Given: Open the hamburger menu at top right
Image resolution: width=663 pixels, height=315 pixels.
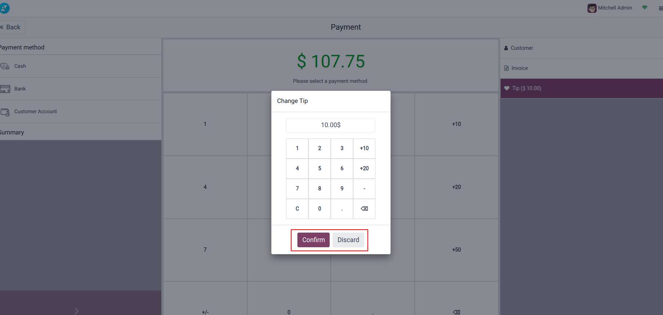Looking at the screenshot, I should click(660, 8).
